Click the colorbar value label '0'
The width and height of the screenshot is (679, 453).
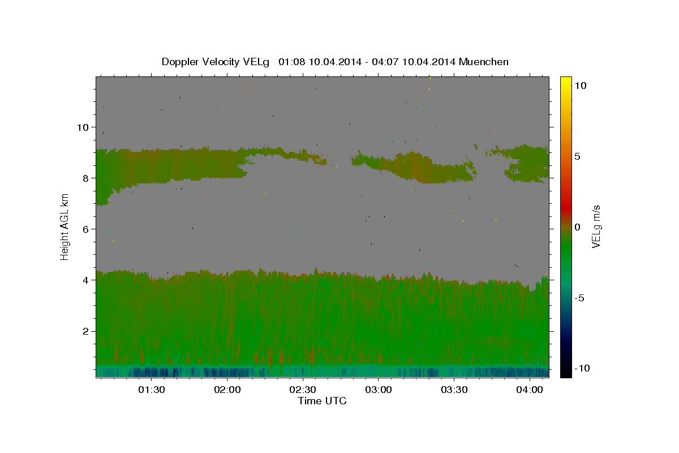click(577, 227)
